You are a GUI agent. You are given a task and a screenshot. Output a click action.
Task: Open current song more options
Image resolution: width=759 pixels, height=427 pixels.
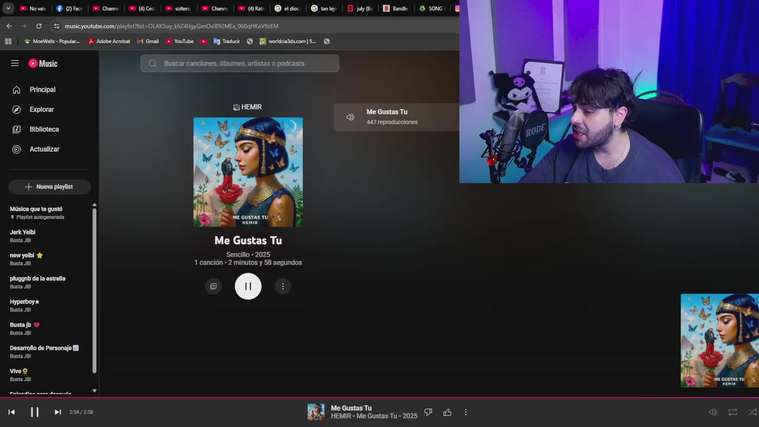click(x=465, y=412)
